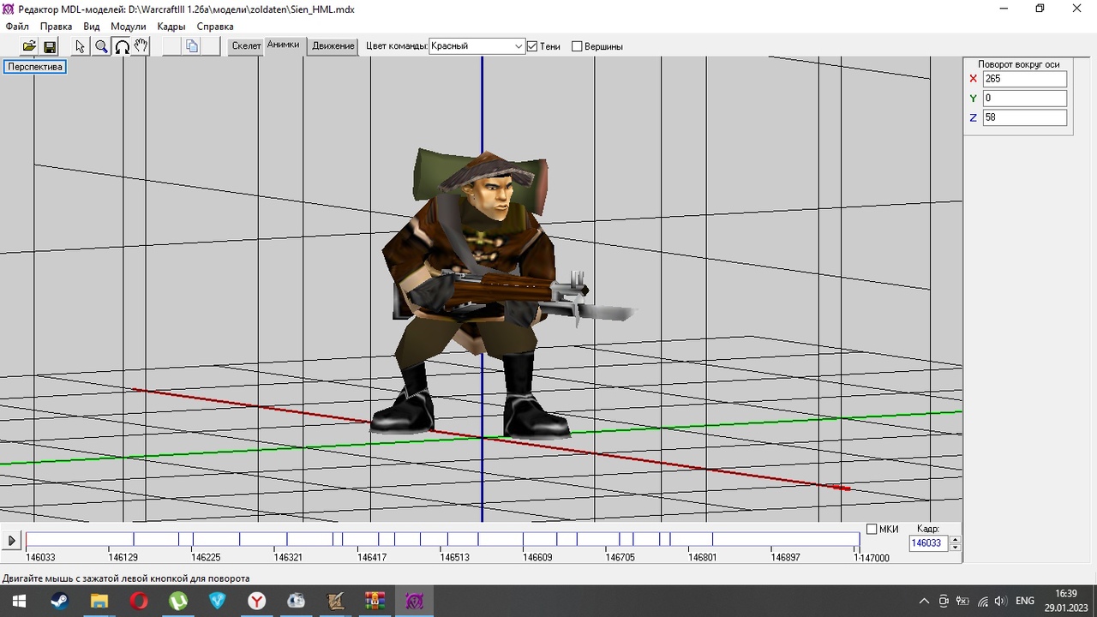Toggle the Тени checkbox
Image resolution: width=1097 pixels, height=617 pixels.
coord(532,46)
